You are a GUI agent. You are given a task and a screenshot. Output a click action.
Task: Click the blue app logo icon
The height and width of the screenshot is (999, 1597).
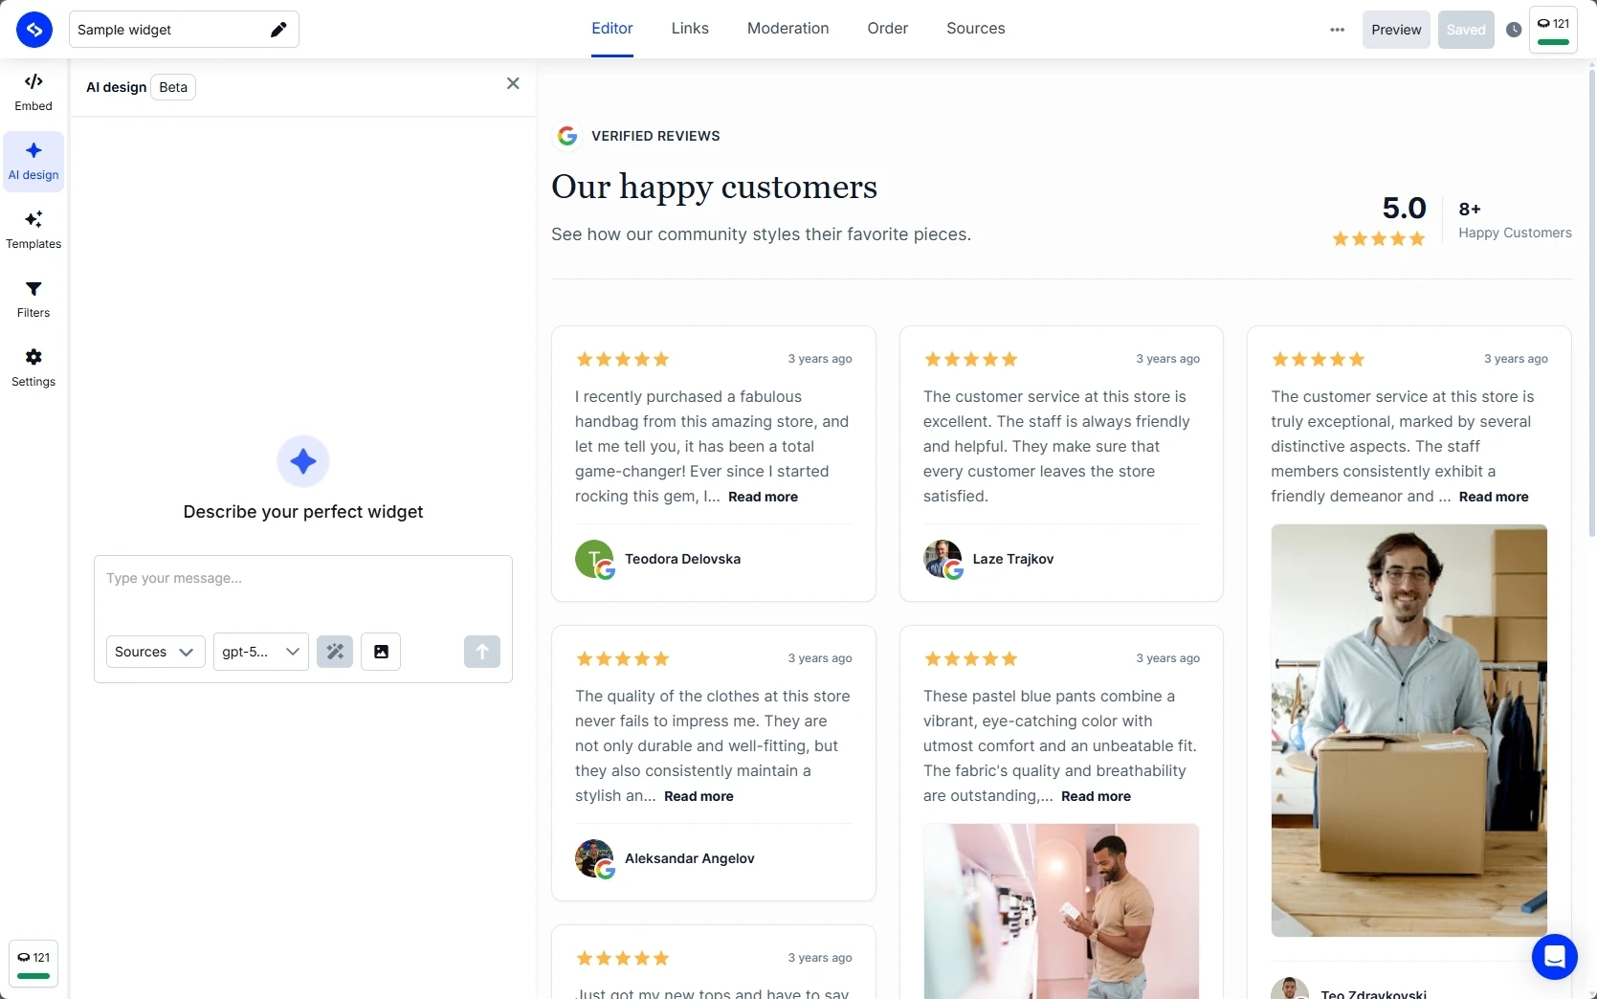coord(34,30)
